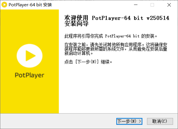The height and width of the screenshot is (129, 178).
Task: Click the white play logo on the yellow panel
Action: [x=29, y=56]
